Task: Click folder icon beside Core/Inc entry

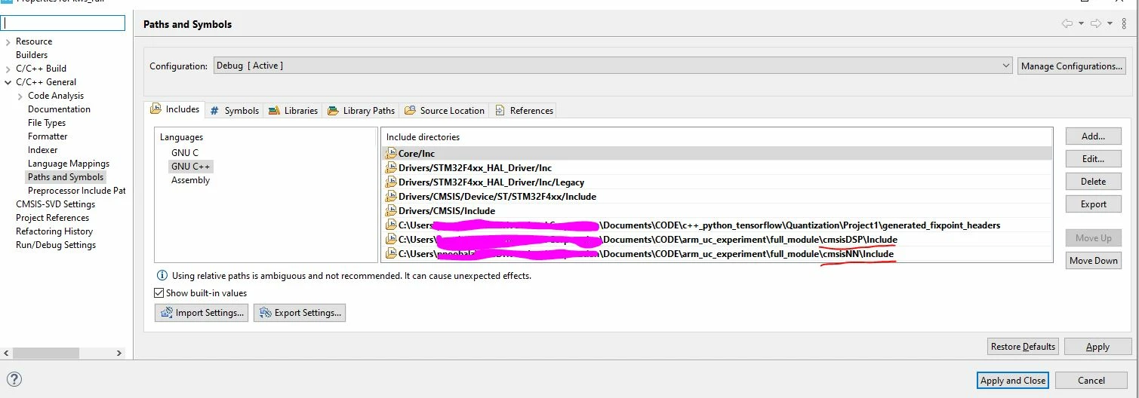Action: pyautogui.click(x=390, y=153)
